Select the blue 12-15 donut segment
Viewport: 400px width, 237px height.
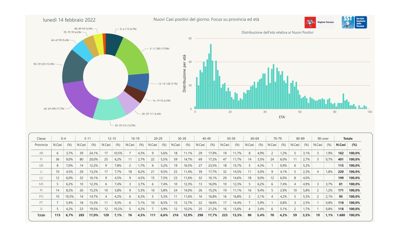coord(139,82)
